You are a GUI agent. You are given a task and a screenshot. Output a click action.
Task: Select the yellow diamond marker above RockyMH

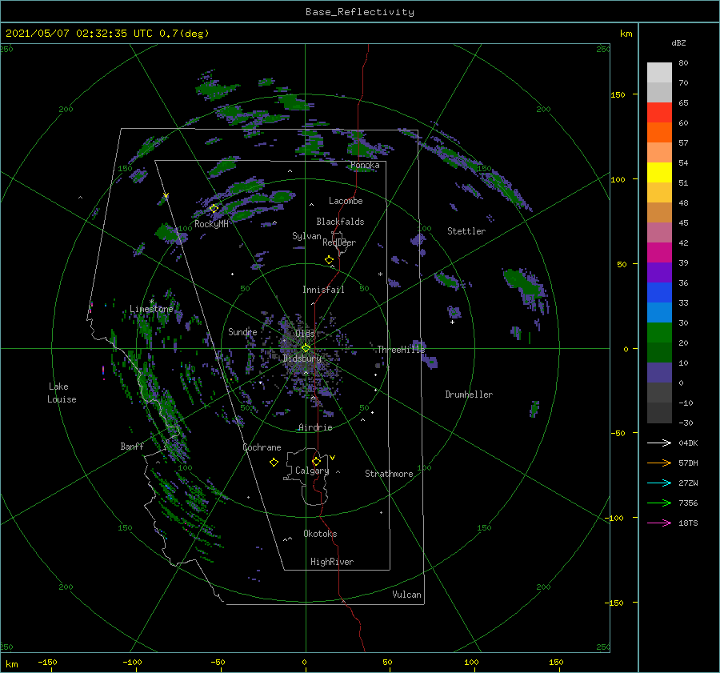[x=214, y=208]
